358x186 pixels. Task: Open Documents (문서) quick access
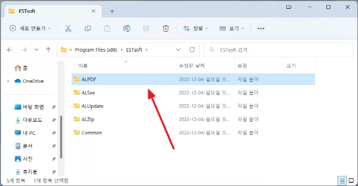tap(24, 146)
